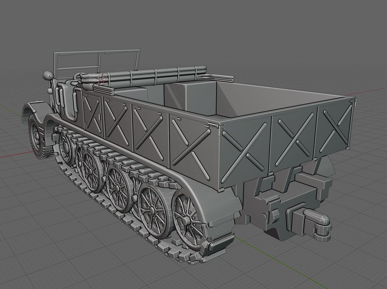Select the rear panel of the cargo bed
The width and height of the screenshot is (387, 289).
point(307,133)
